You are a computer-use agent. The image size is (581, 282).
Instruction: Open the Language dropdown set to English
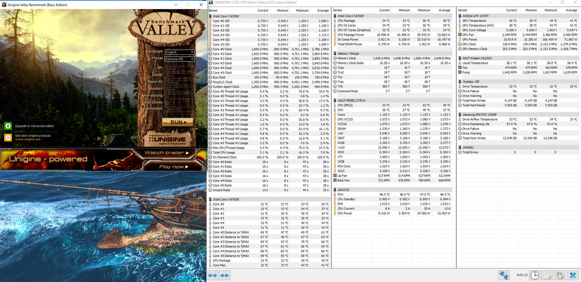tap(179, 52)
